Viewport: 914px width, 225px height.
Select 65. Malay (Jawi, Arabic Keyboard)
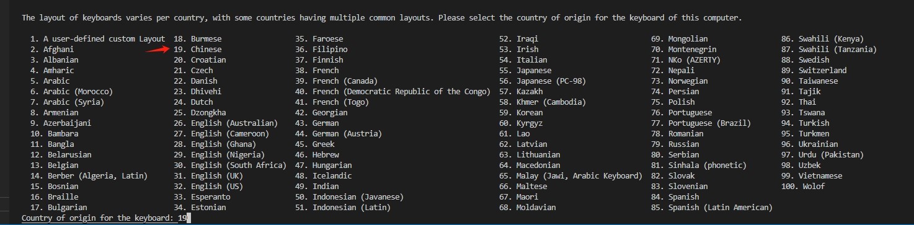[570, 175]
